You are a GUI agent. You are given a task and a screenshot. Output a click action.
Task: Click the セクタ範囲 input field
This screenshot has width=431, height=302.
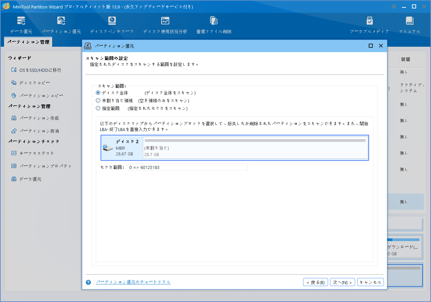[188, 167]
